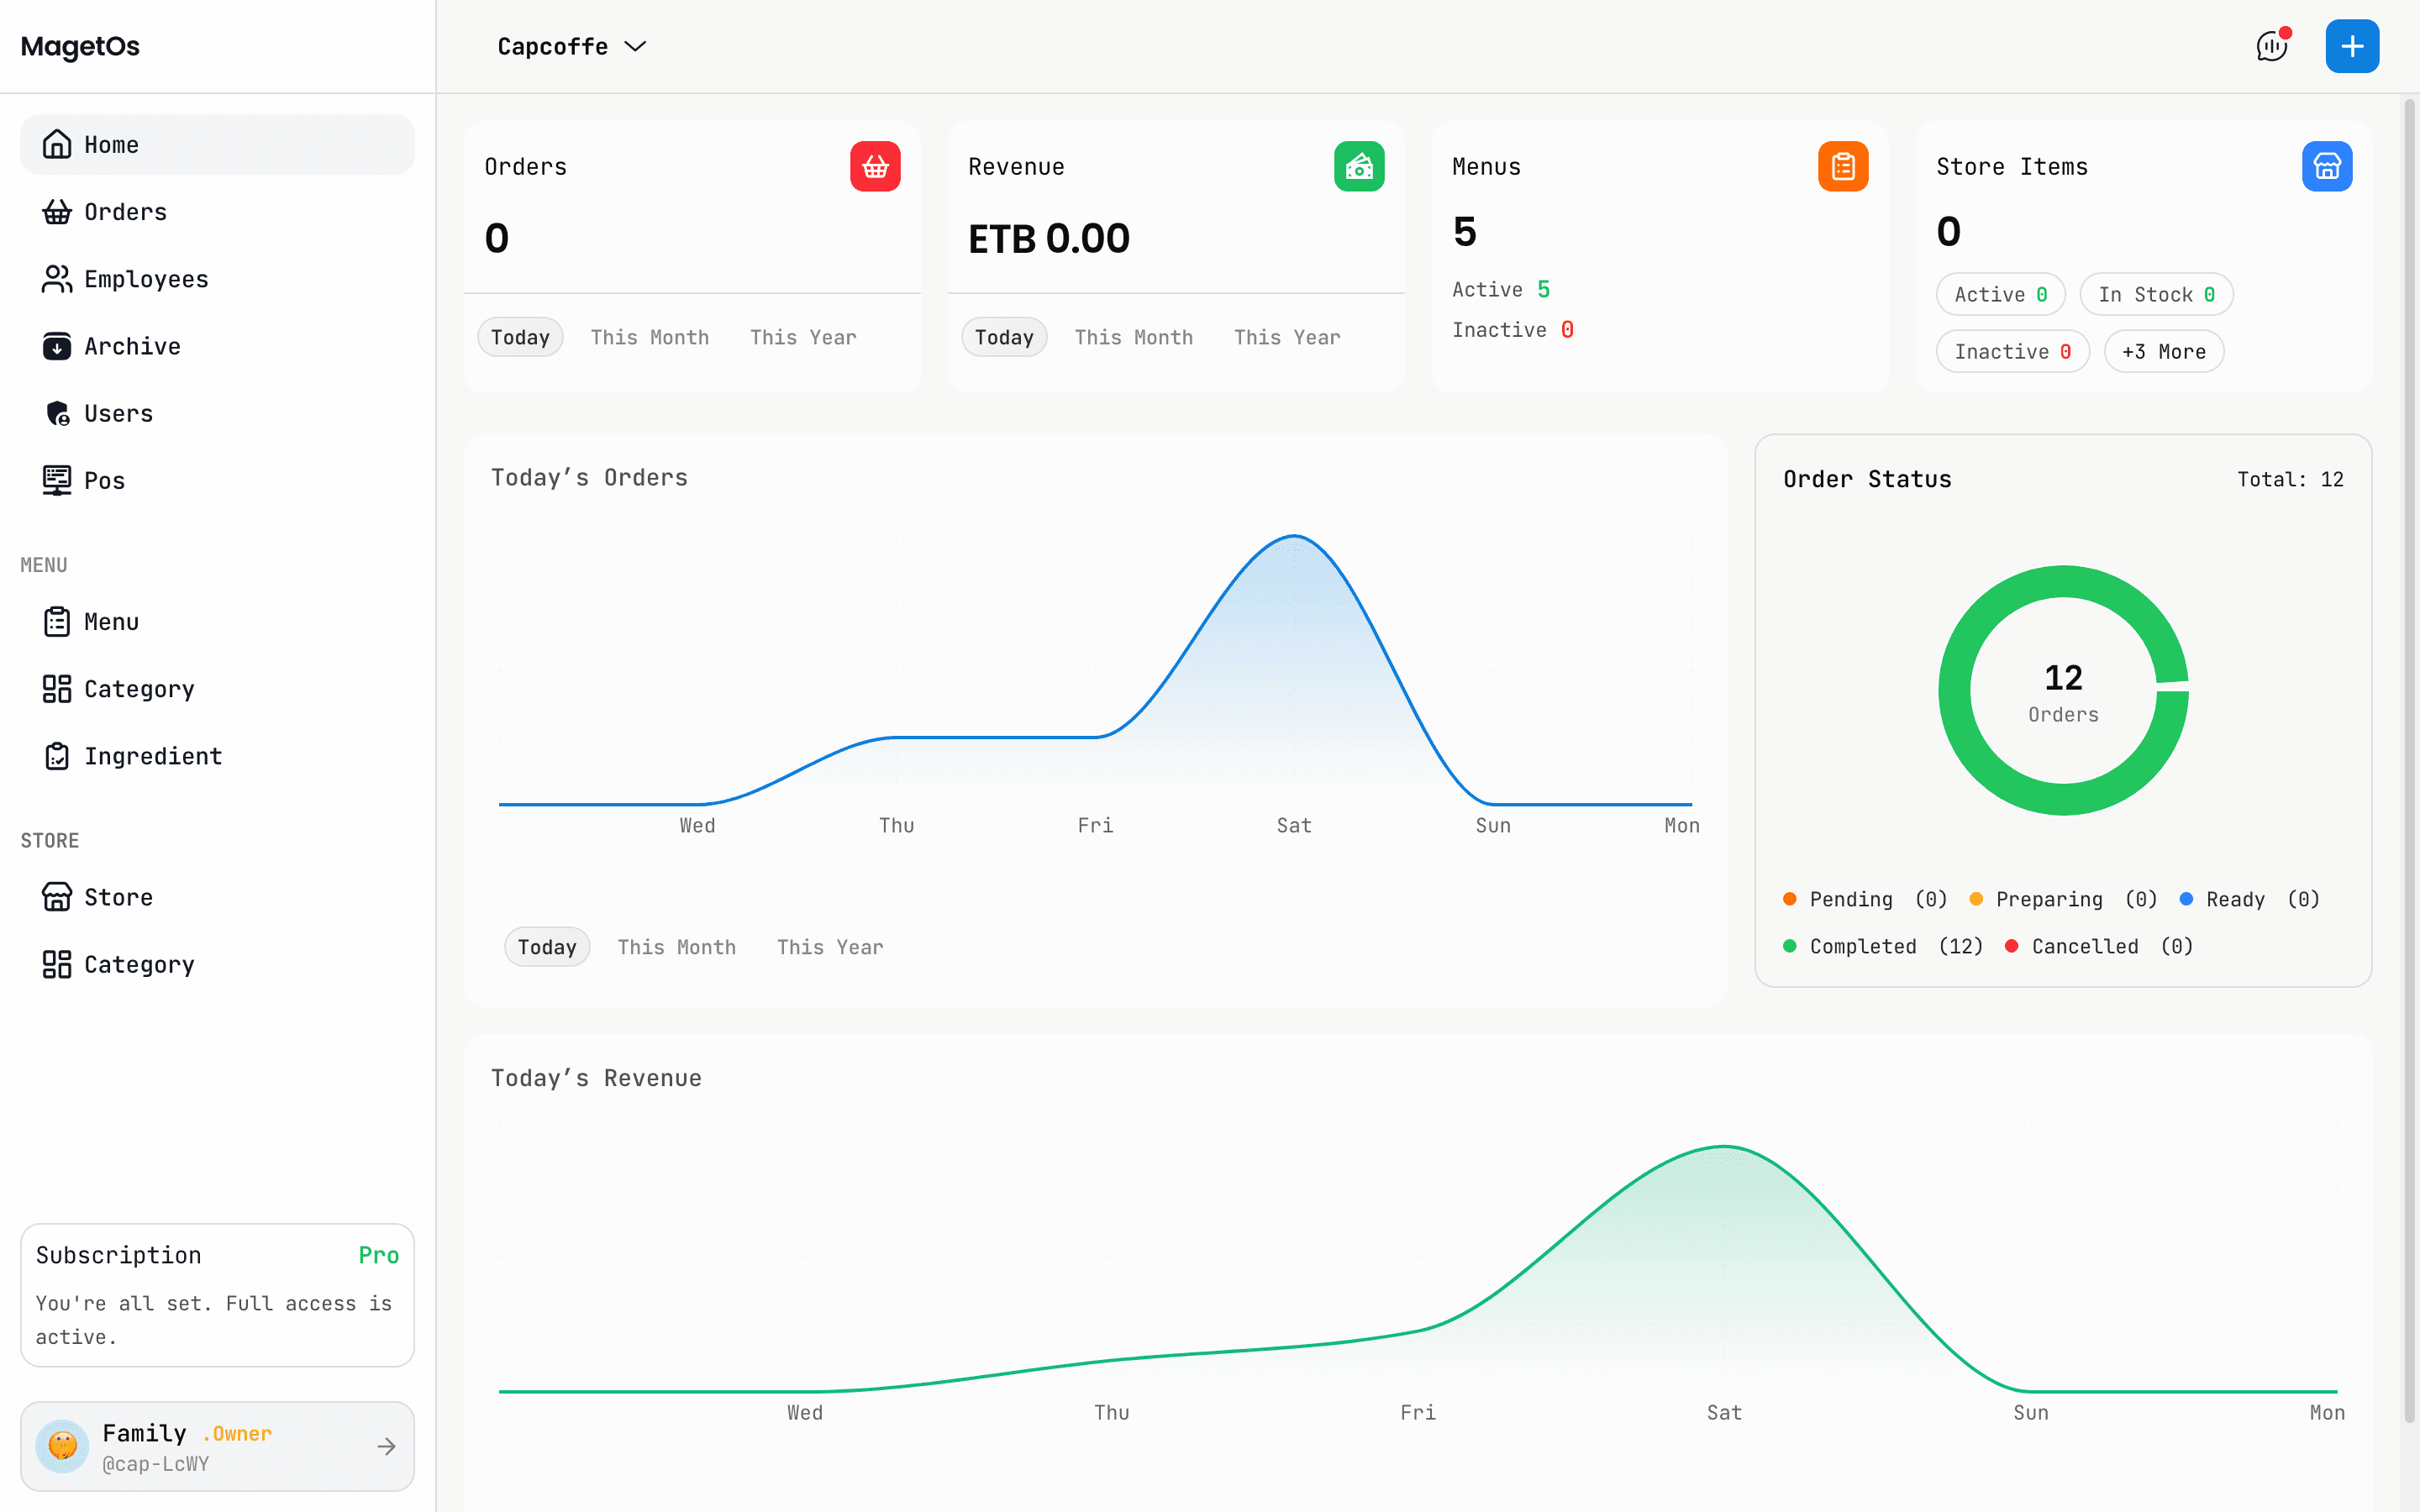The width and height of the screenshot is (2420, 1512).
Task: Open the notifications chat icon
Action: [x=2272, y=46]
